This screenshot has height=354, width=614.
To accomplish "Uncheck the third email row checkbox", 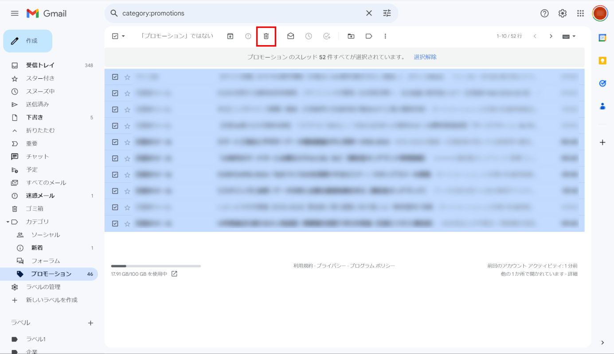I will 115,109.
